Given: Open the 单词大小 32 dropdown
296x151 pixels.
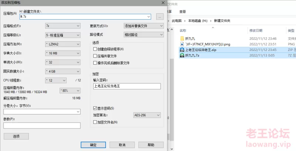Looking at the screenshot, I should pyautogui.click(x=63, y=62).
